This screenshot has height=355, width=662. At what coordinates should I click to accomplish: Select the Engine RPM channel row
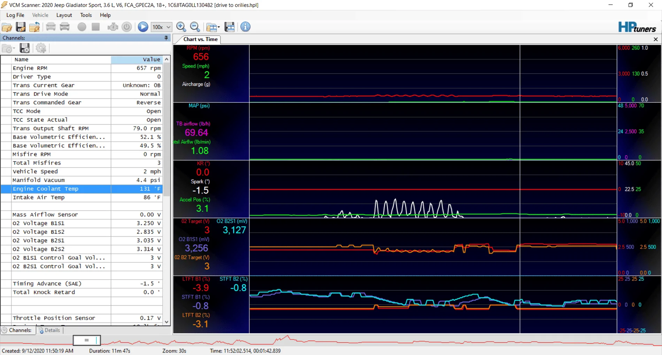coord(82,68)
